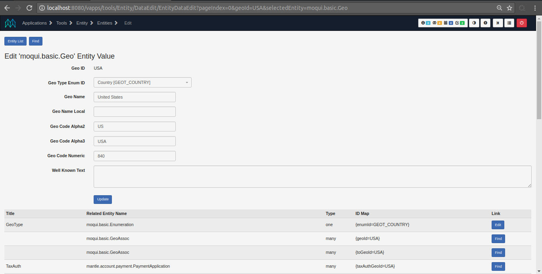Click the Well Known Text area
This screenshot has height=274, width=542.
pyautogui.click(x=313, y=177)
